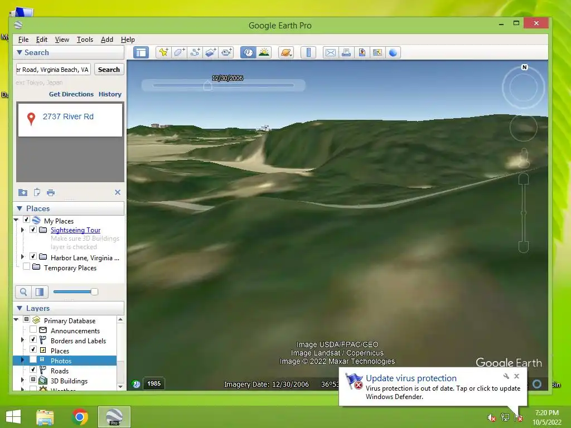This screenshot has height=428, width=571.
Task: Open the Edit menu
Action: (x=41, y=40)
